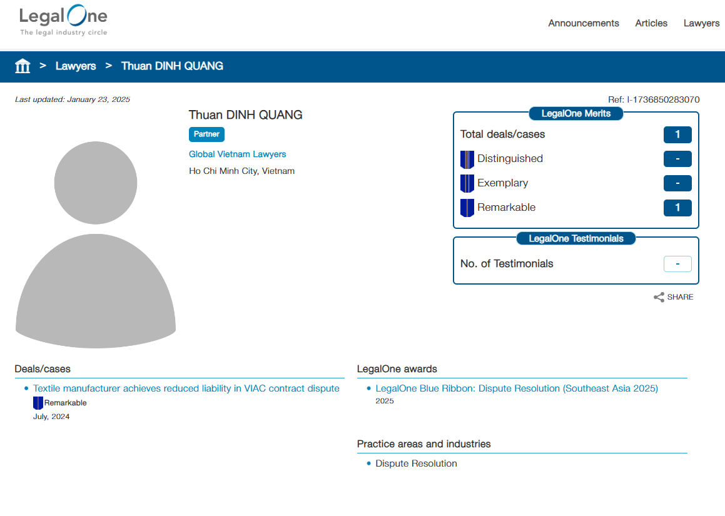Viewport: 725px width, 516px height.
Task: Click the Exemplary ribbon badge icon
Action: tap(467, 183)
